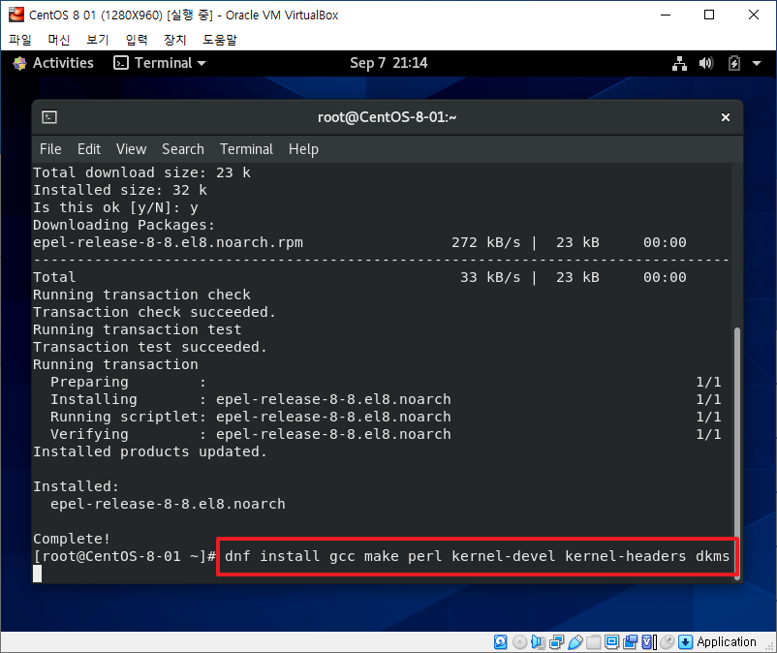Open the terminal Search menu
This screenshot has height=653, width=777.
(183, 149)
